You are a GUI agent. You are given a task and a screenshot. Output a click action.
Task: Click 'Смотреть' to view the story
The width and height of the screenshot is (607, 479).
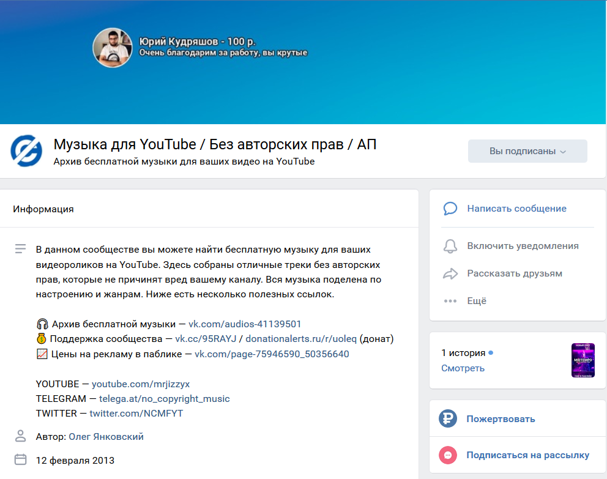tap(463, 368)
